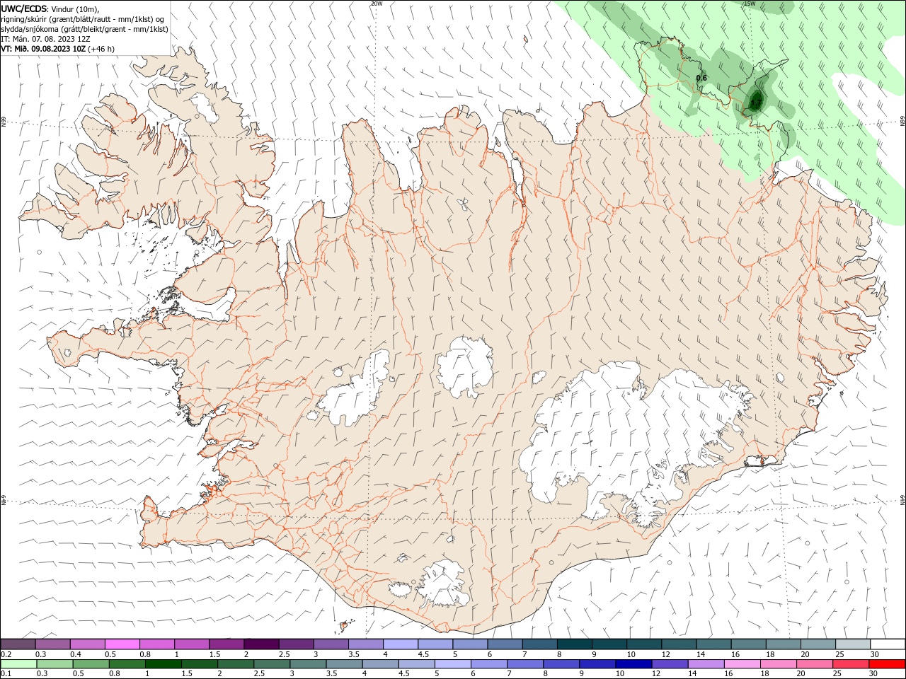The height and width of the screenshot is (679, 906).
Task: Pick the dark purple snow swatch at 2
Action: point(261,644)
